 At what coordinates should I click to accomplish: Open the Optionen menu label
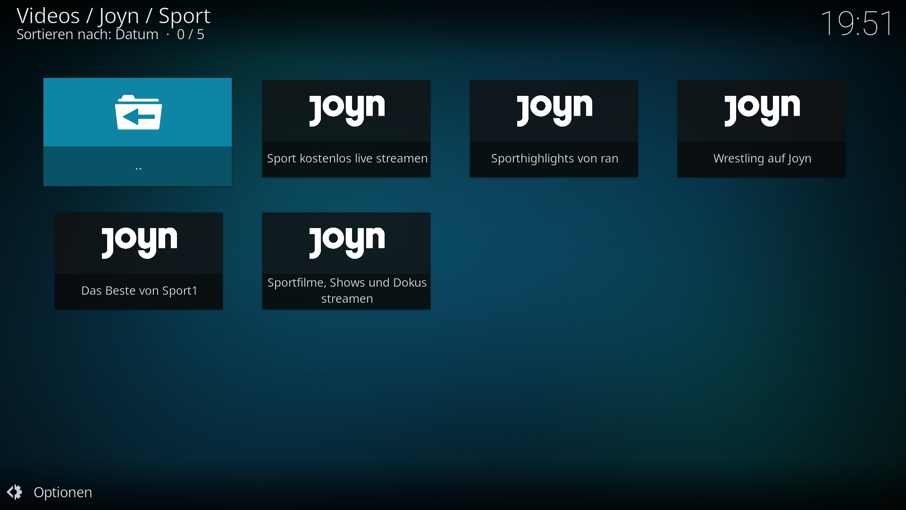tap(63, 493)
